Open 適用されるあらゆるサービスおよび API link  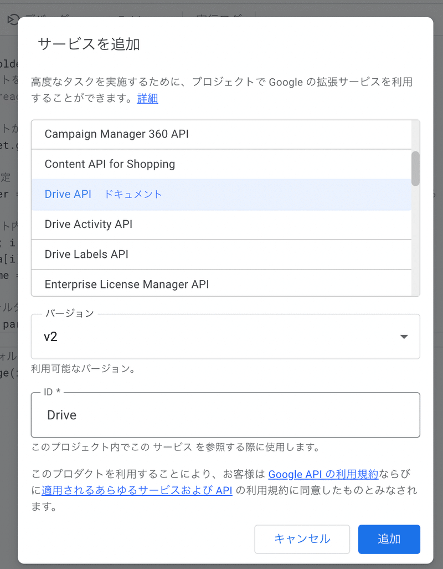tap(137, 490)
